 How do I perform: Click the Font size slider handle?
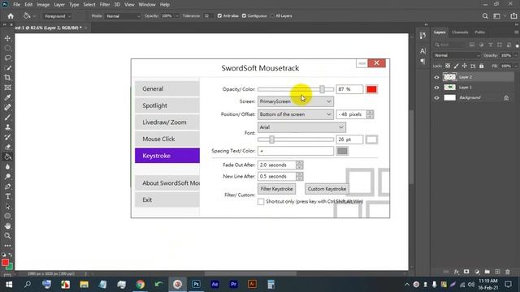pos(271,140)
